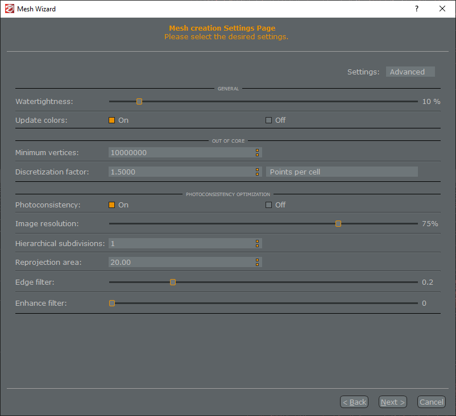
Task: Turn Photoconsistency On
Action: pos(112,205)
